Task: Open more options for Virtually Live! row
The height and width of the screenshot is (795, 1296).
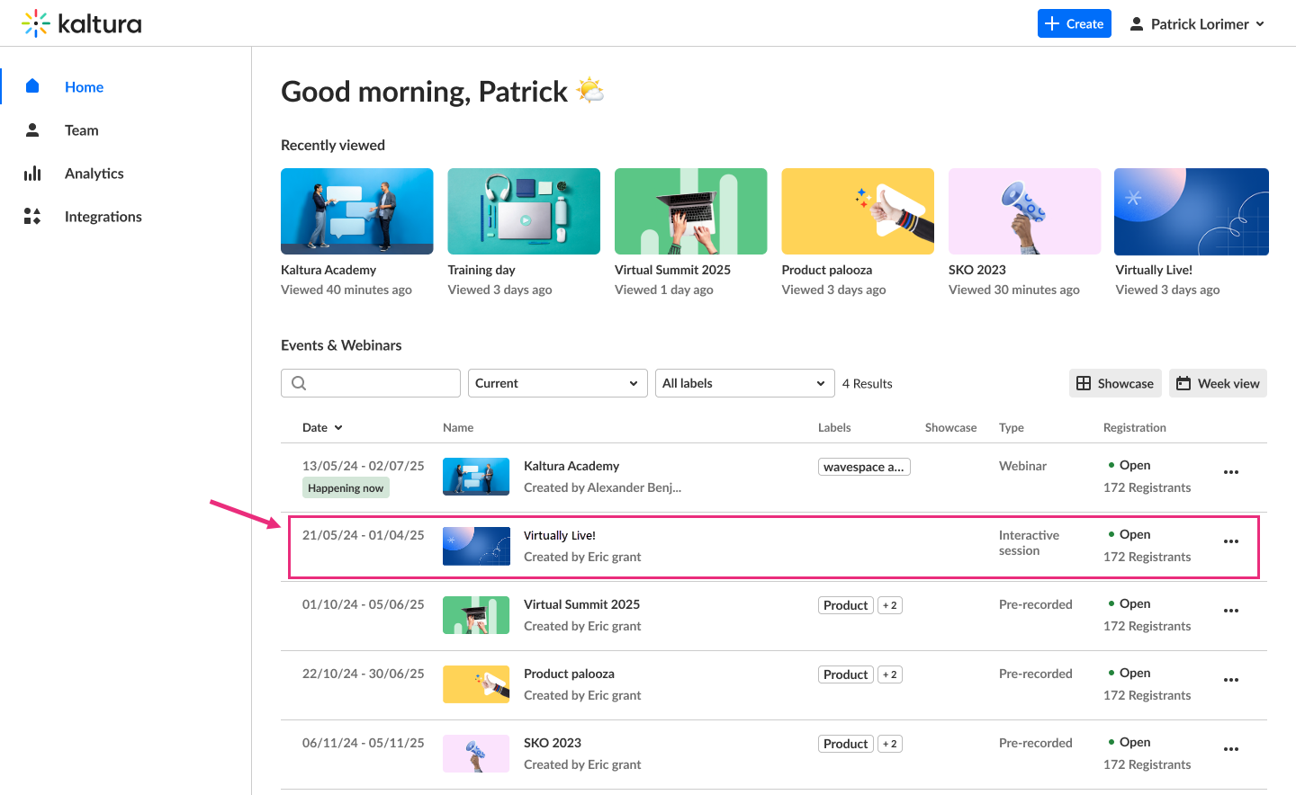Action: [x=1231, y=541]
